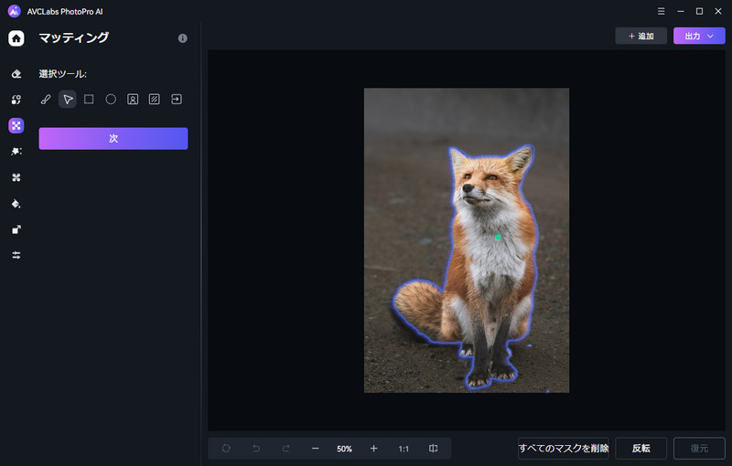Image resolution: width=732 pixels, height=466 pixels.
Task: Go to the home screen icon
Action: (x=16, y=38)
